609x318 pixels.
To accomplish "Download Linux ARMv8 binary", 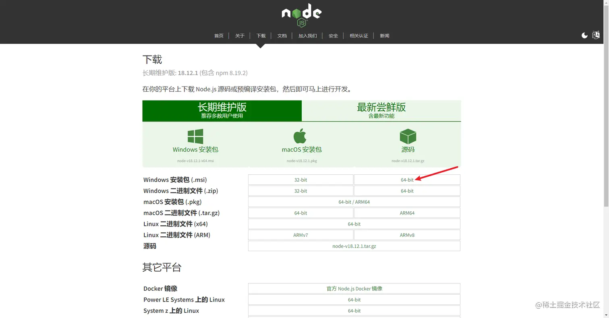I will click(407, 235).
